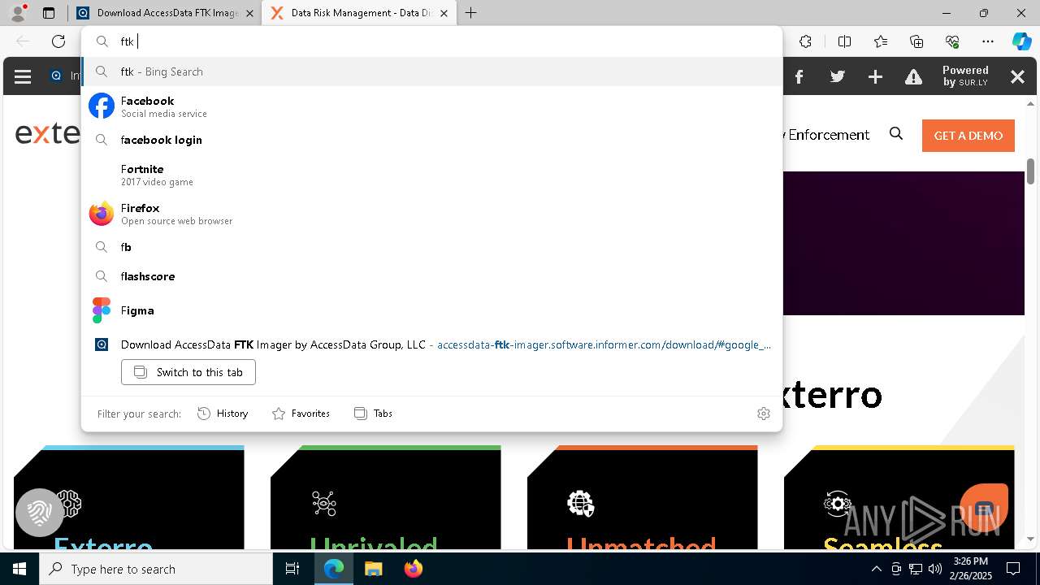Open Task View on the taskbar
This screenshot has width=1040, height=585.
pyautogui.click(x=292, y=569)
